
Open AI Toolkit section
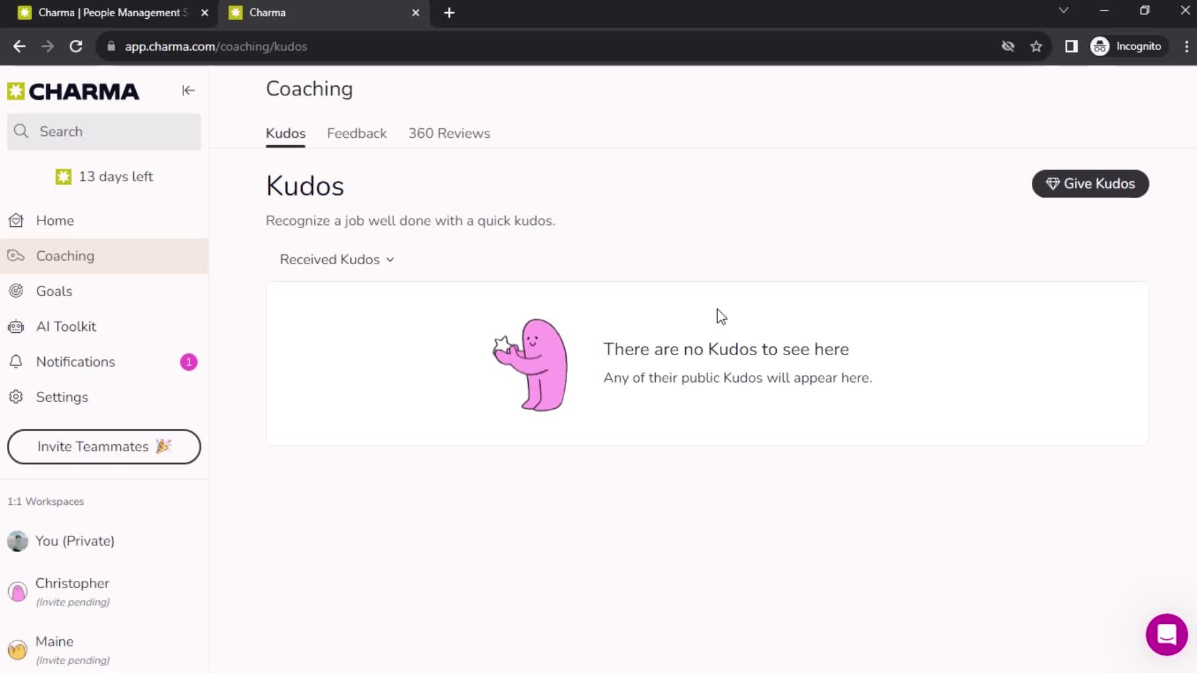(65, 327)
